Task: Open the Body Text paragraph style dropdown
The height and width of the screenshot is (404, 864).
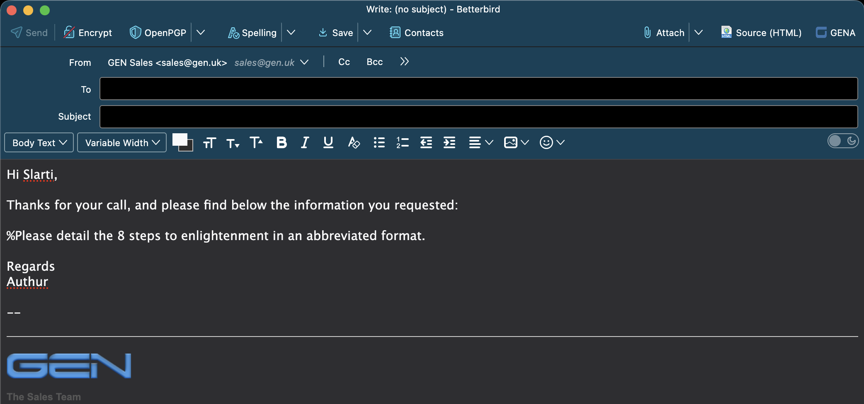Action: coord(39,143)
